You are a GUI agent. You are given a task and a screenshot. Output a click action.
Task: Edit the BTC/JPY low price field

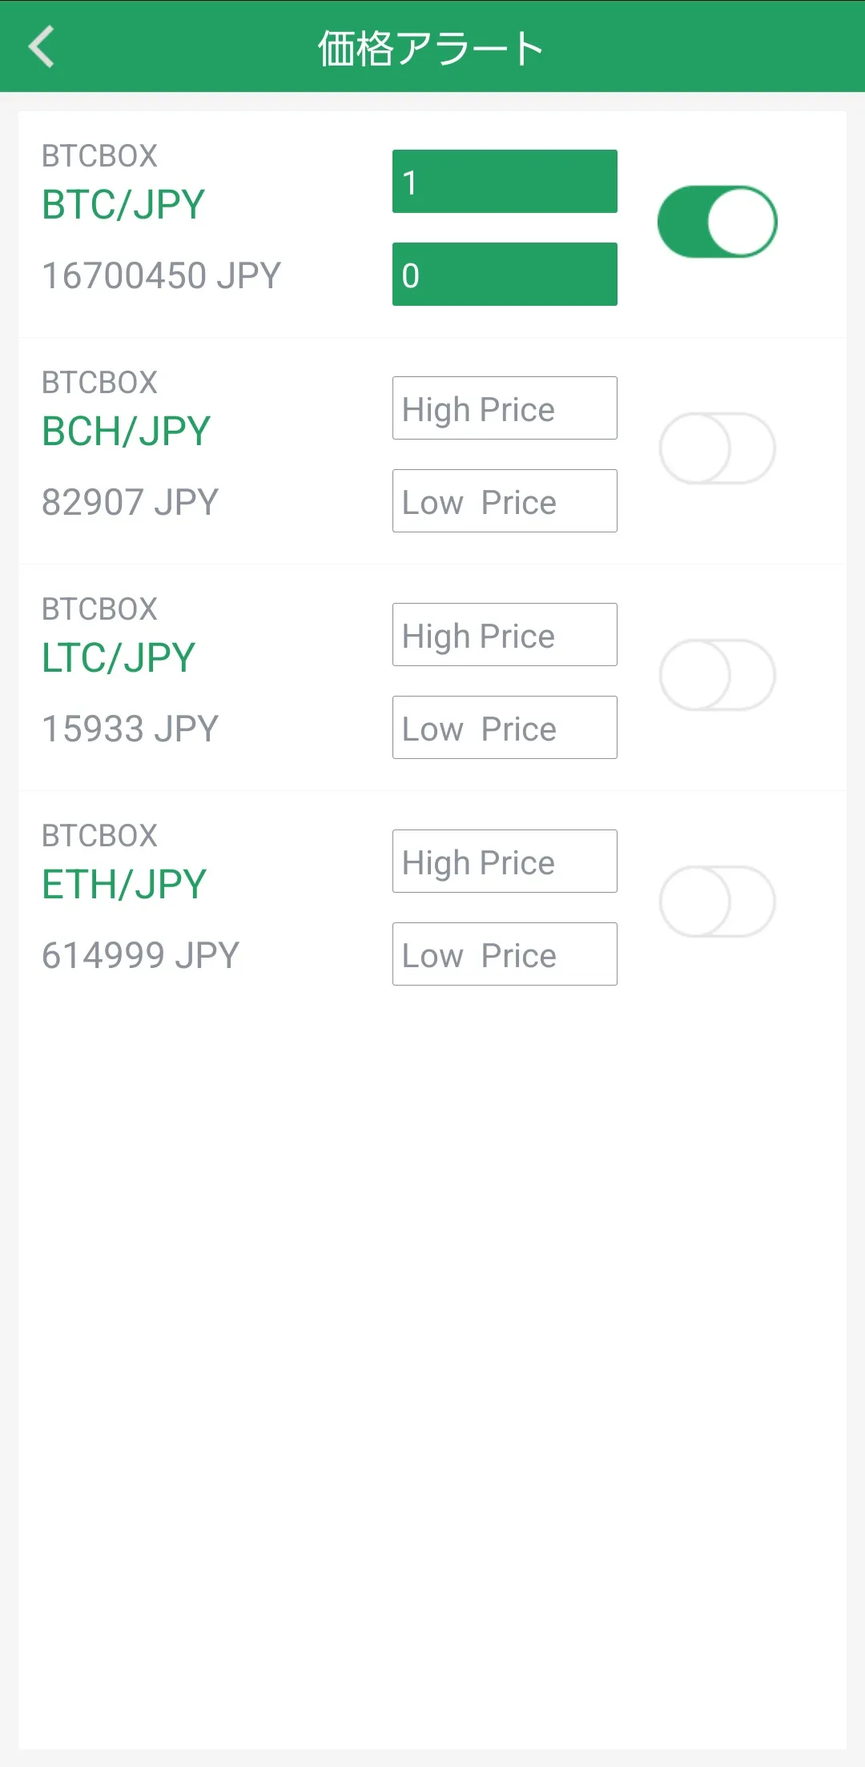(505, 275)
